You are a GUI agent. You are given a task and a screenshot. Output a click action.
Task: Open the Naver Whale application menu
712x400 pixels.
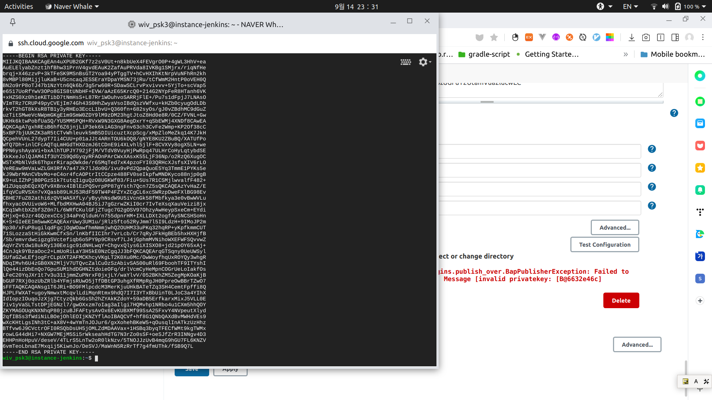coord(72,6)
